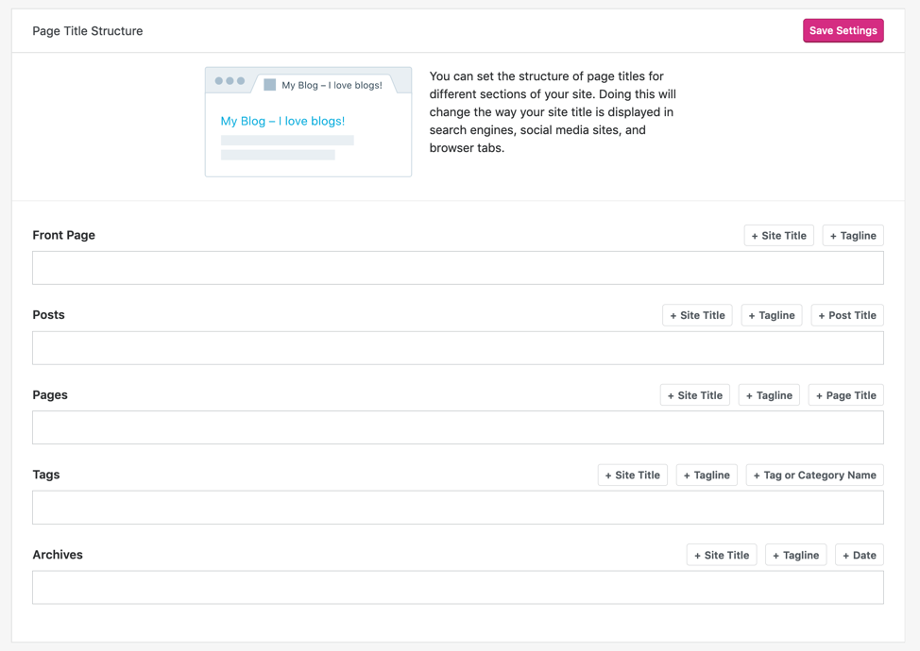Insert Tagline token for Tags
920x651 pixels.
(x=707, y=476)
